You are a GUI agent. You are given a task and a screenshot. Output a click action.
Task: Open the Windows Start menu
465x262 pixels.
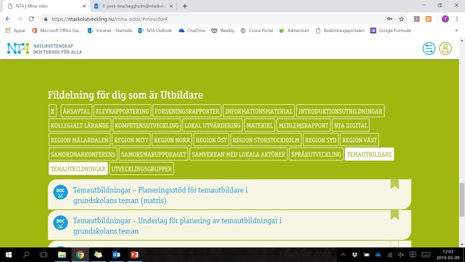pyautogui.click(x=9, y=255)
